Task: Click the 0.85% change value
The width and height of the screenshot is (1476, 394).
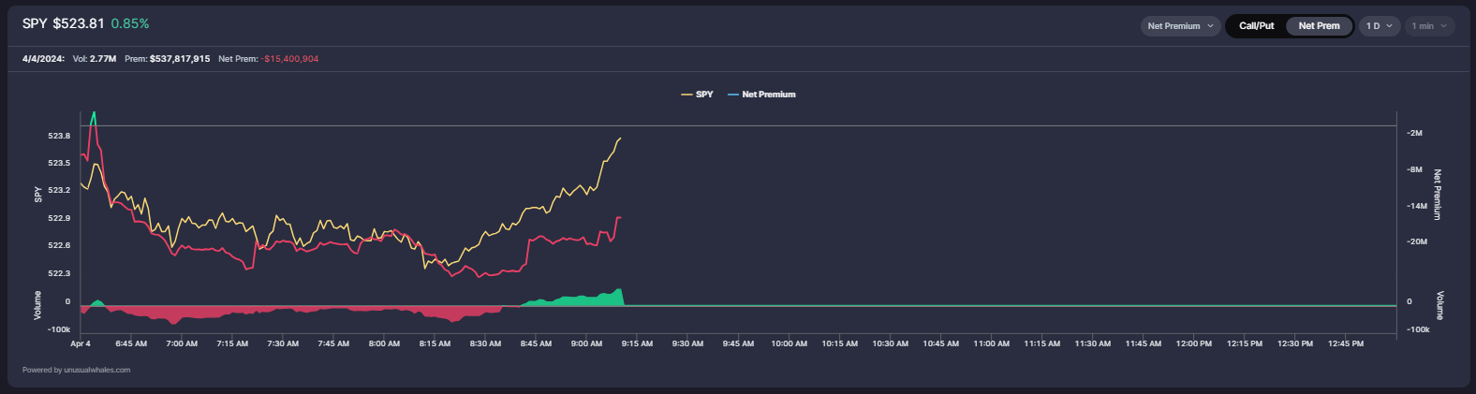Action: coord(130,23)
